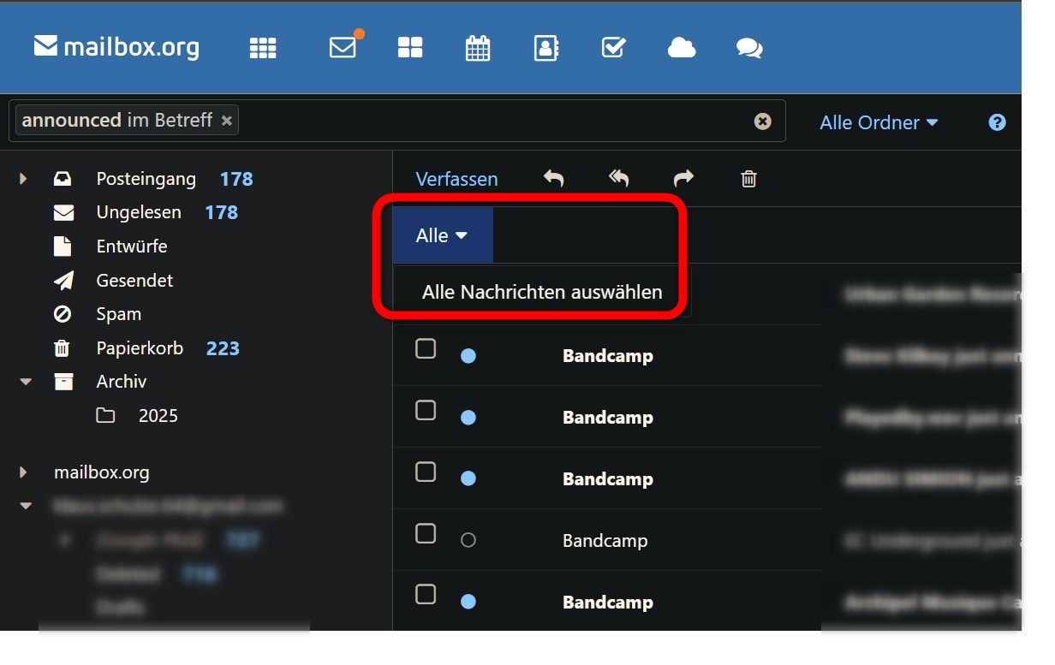The height and width of the screenshot is (665, 1055).
Task: Reply all to the selected message
Action: [618, 178]
